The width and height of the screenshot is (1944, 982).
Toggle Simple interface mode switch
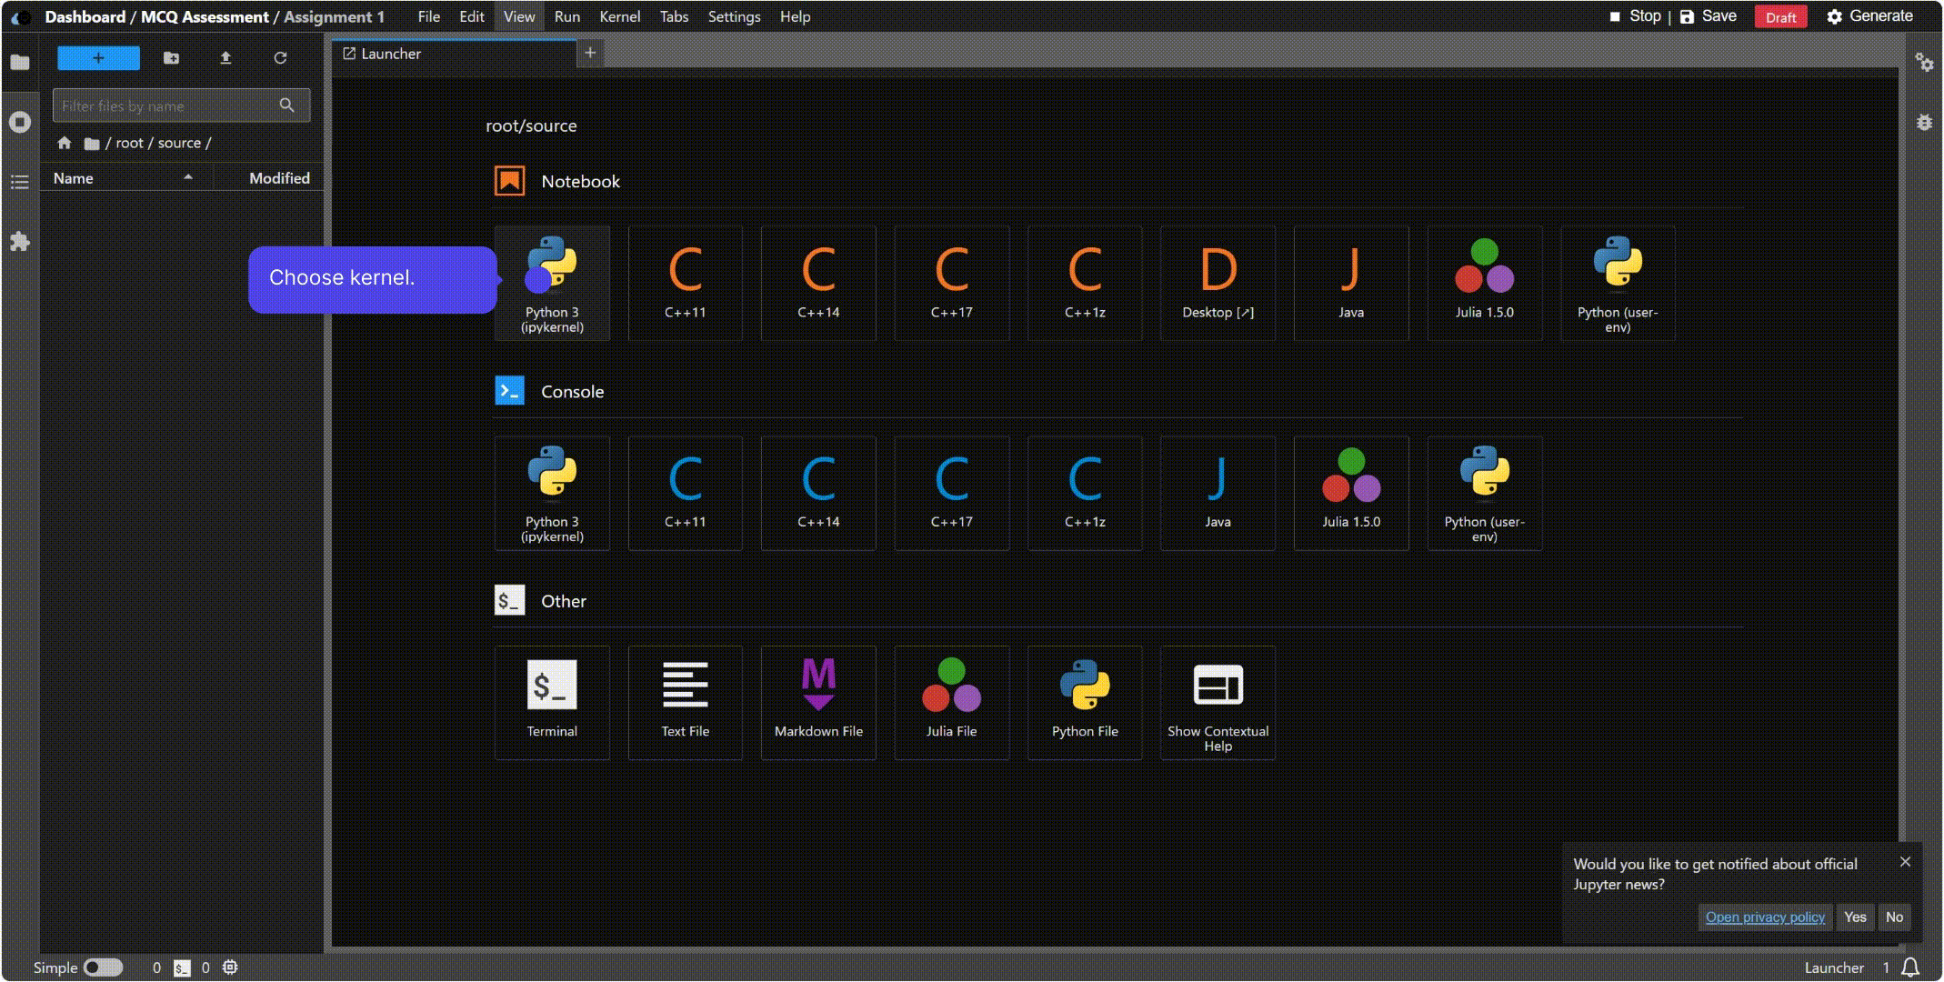[x=103, y=967]
